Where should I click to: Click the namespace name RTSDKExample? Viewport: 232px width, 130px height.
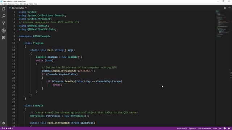click(x=42, y=36)
